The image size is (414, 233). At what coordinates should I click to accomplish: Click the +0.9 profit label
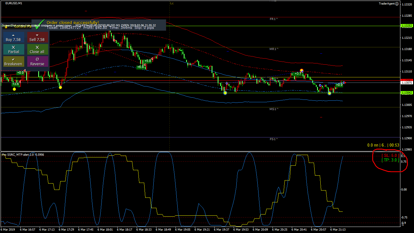click(339, 85)
